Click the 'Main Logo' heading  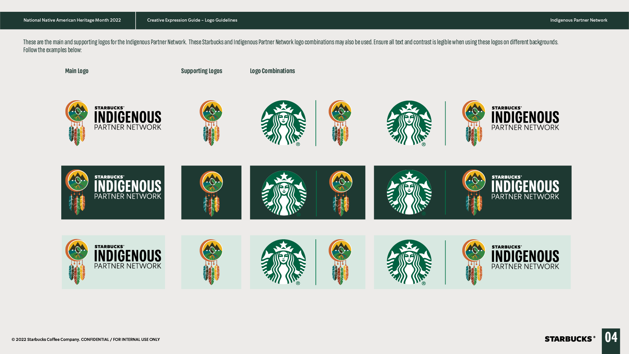coord(77,71)
